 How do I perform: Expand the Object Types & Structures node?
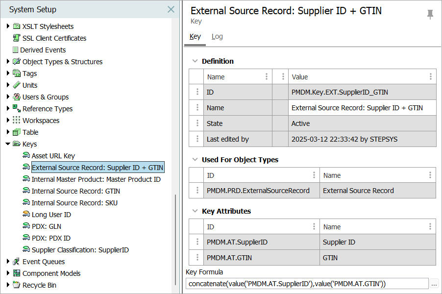point(8,62)
